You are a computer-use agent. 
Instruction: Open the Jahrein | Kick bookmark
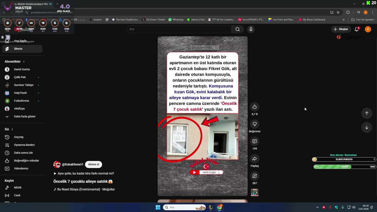(196, 20)
